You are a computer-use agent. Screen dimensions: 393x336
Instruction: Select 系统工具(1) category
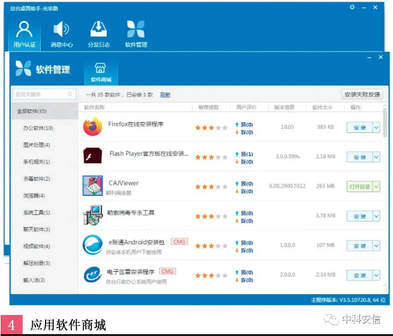coord(37,213)
